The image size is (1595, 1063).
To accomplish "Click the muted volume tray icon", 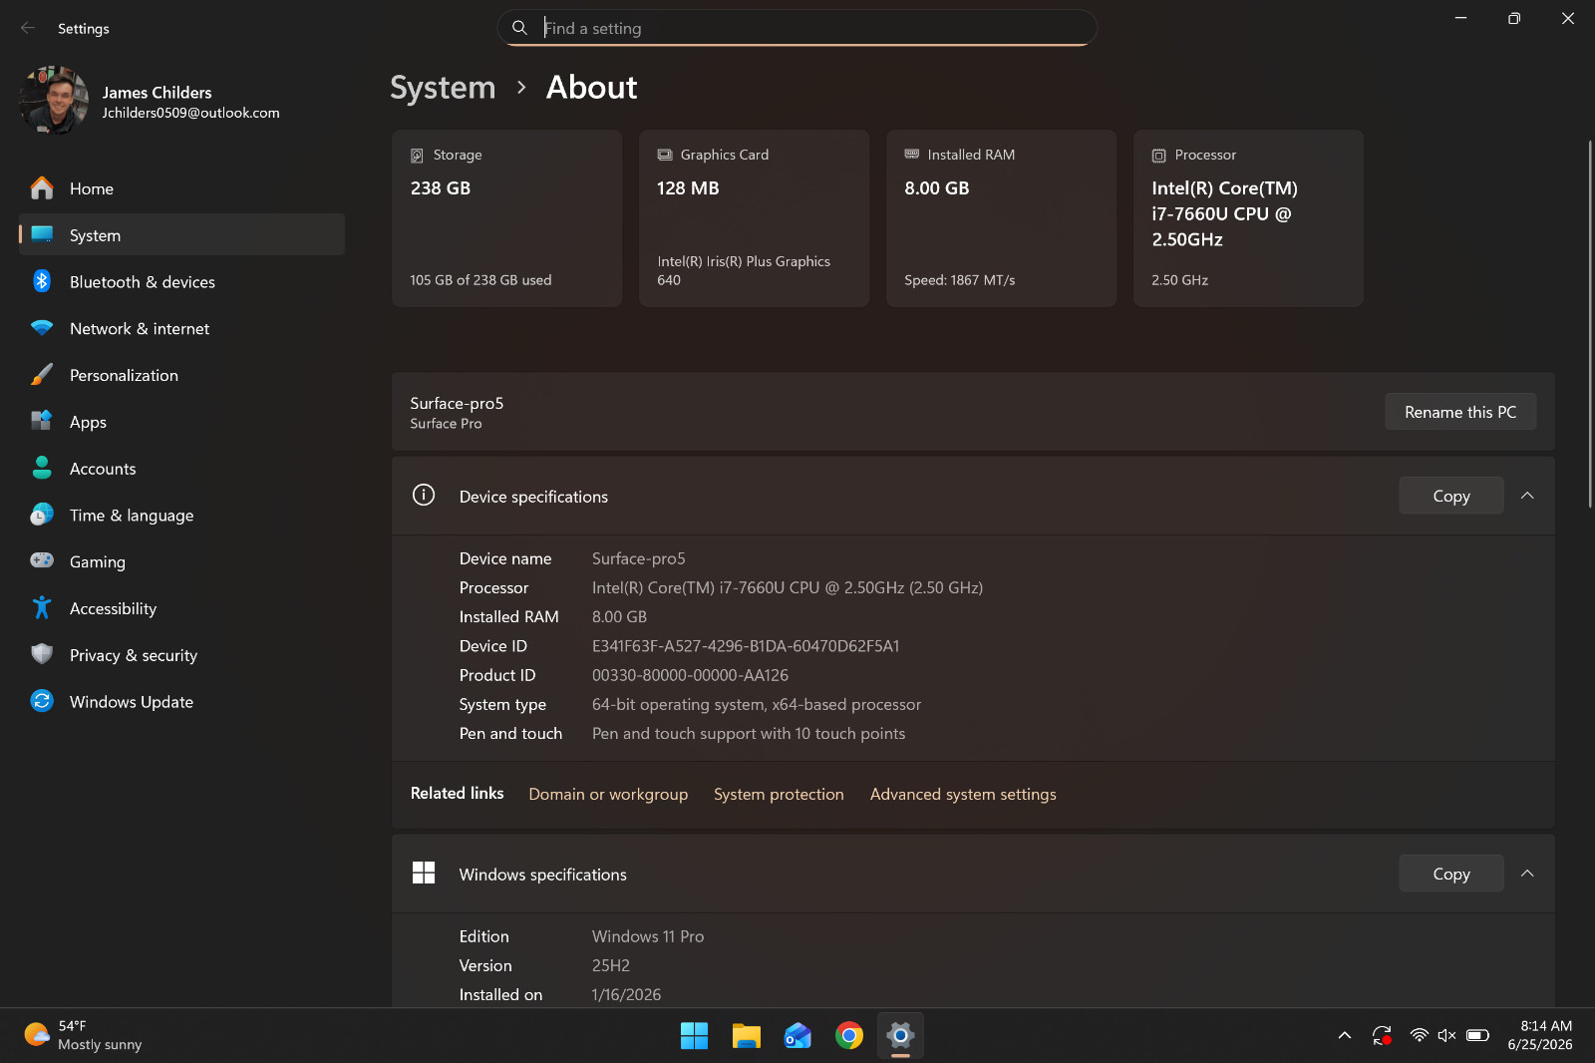I will (x=1447, y=1036).
